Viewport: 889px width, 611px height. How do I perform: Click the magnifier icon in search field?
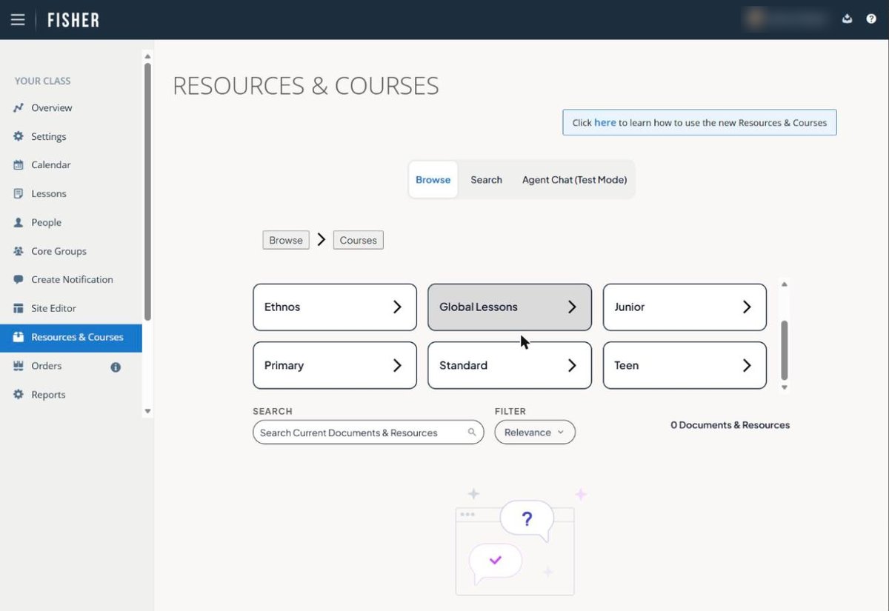click(x=472, y=433)
